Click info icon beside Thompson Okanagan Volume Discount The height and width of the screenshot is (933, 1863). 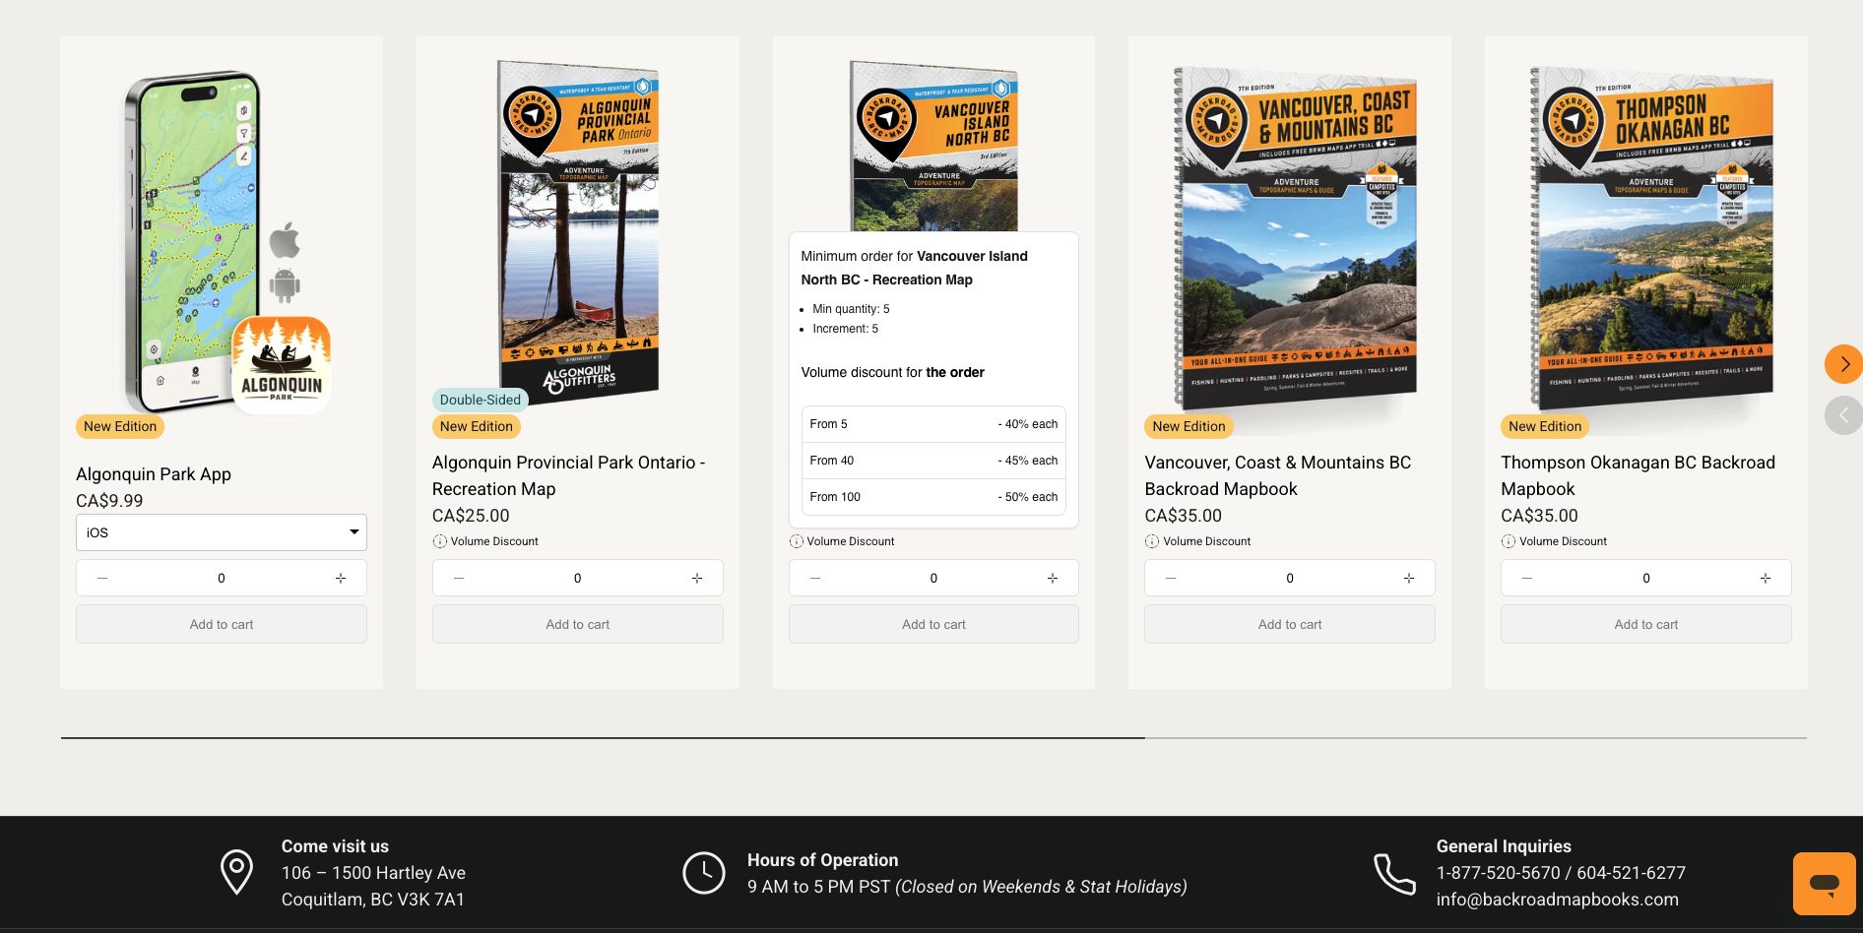(x=1508, y=541)
